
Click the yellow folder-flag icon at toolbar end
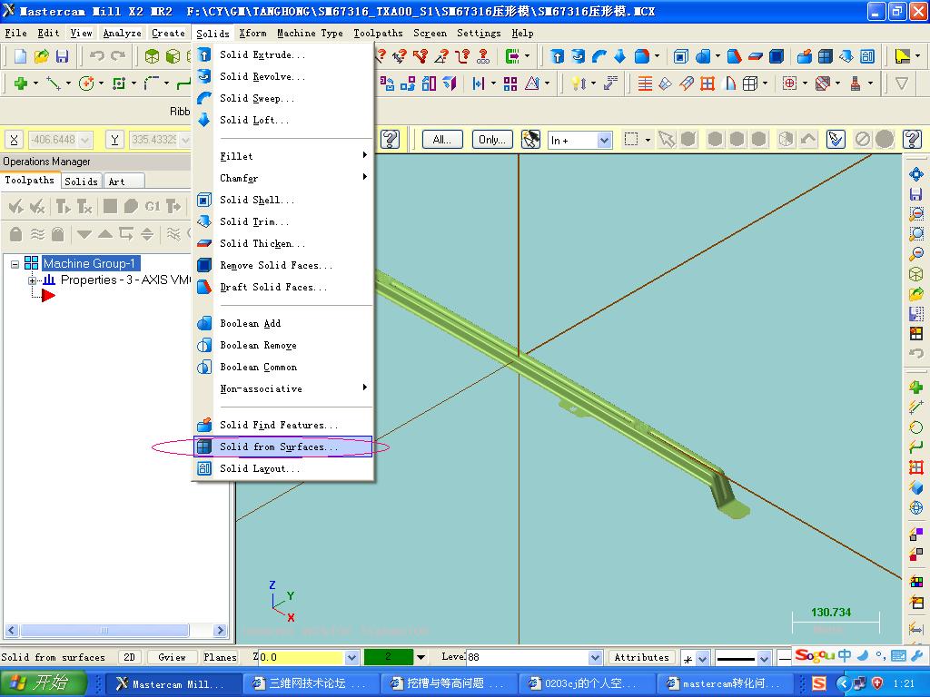[x=902, y=56]
